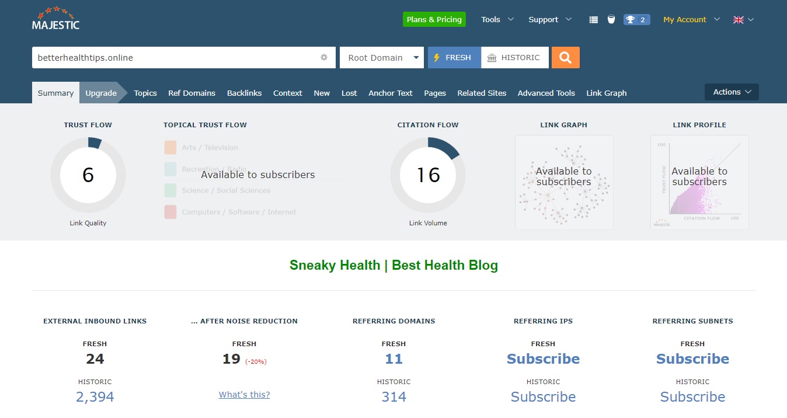Screen dimensions: 787x418
Task: Open the New tab
Action: [322, 93]
